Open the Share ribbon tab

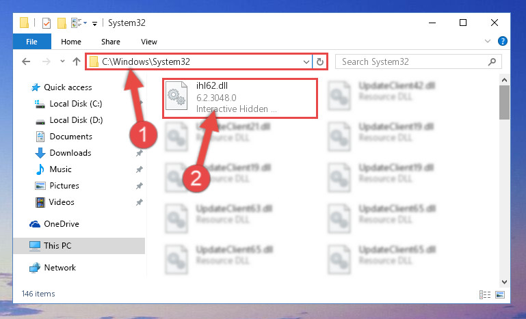pos(111,42)
